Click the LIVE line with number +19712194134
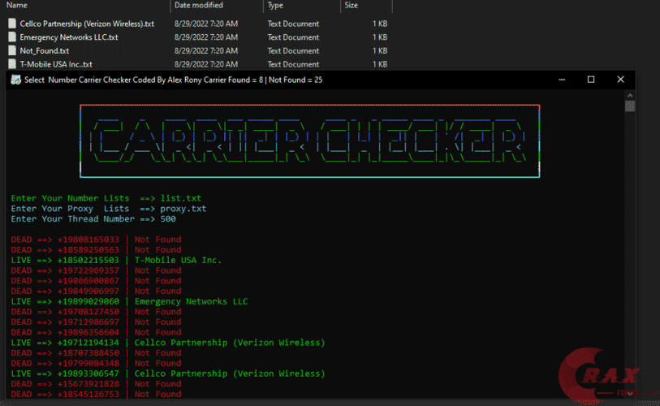The height and width of the screenshot is (406, 660). pyautogui.click(x=168, y=343)
